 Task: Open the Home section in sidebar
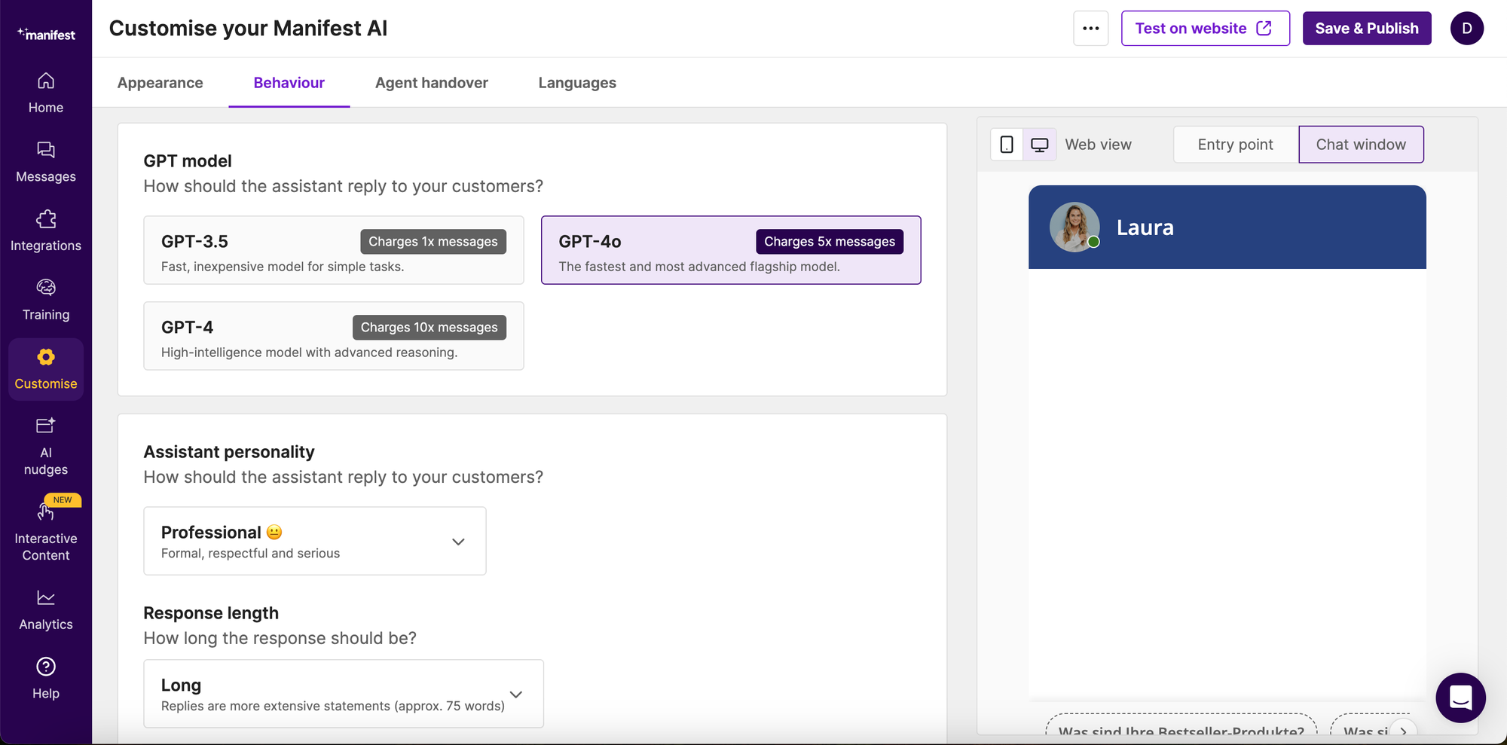46,93
